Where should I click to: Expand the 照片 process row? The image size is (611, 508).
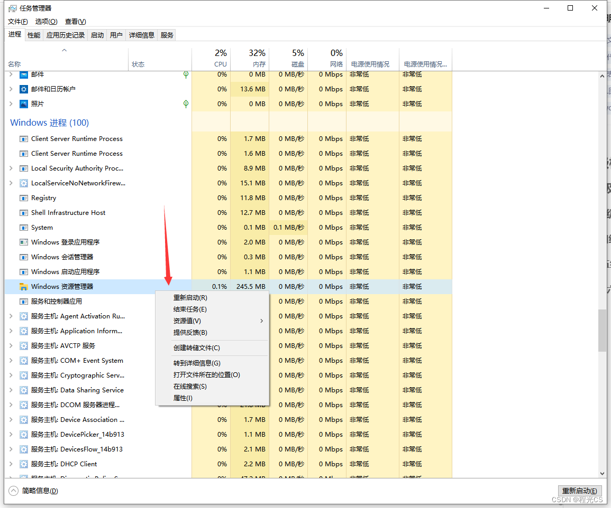pyautogui.click(x=11, y=104)
